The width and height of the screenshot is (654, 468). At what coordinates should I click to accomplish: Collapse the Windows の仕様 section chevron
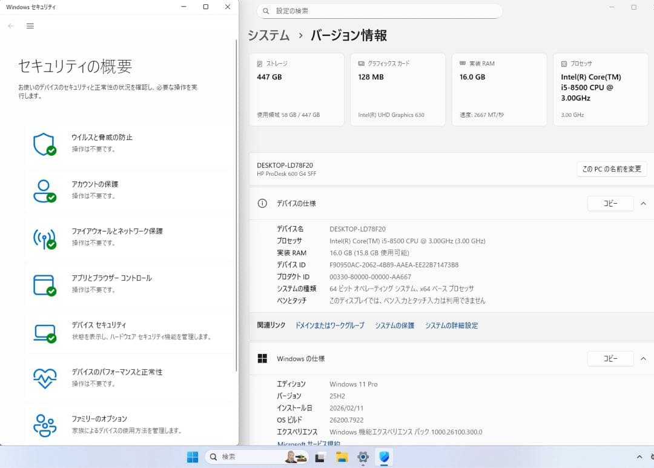click(x=644, y=359)
